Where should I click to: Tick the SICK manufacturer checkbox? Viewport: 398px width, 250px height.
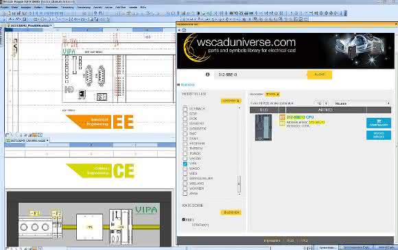(185, 118)
